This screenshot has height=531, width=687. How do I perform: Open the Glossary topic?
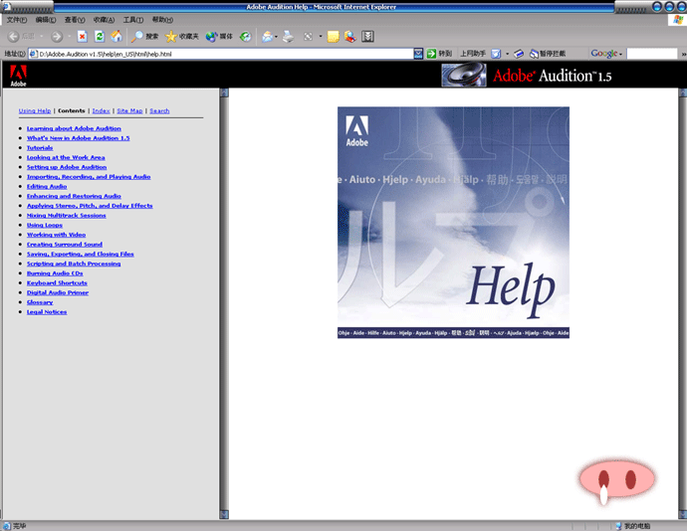point(40,301)
